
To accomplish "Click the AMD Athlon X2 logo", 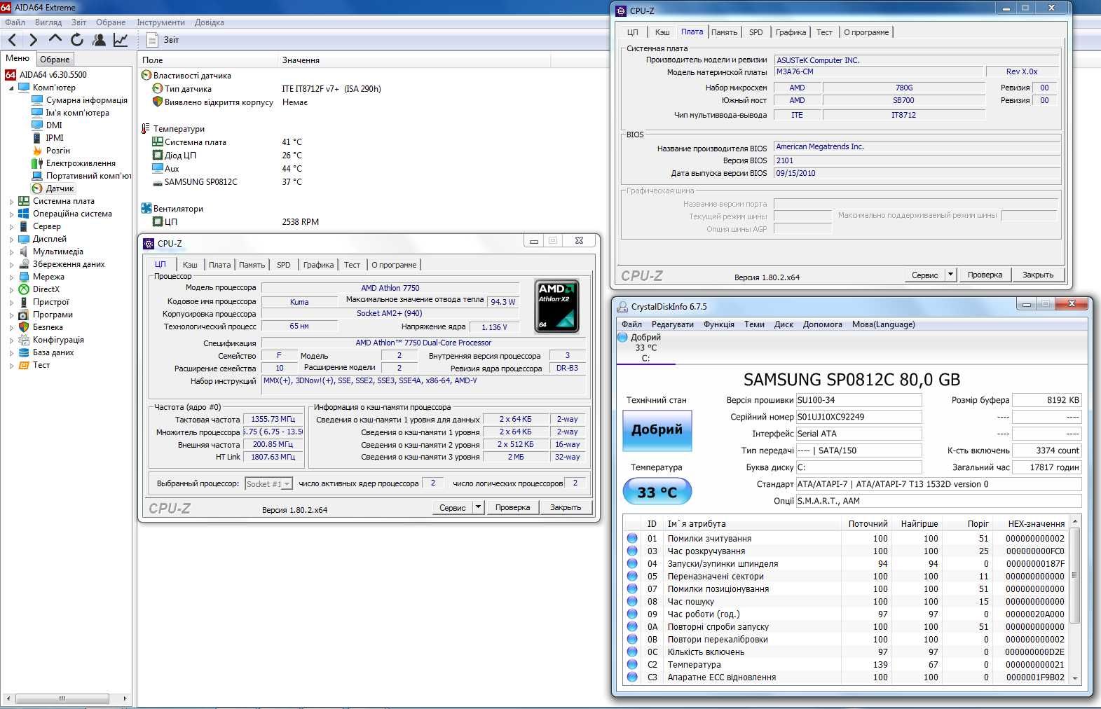I will [556, 305].
